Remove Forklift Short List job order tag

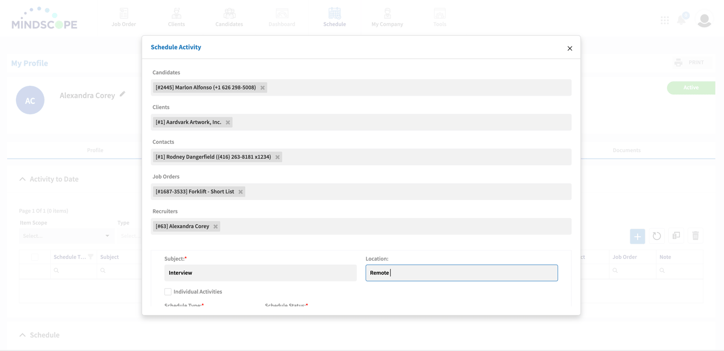(240, 192)
